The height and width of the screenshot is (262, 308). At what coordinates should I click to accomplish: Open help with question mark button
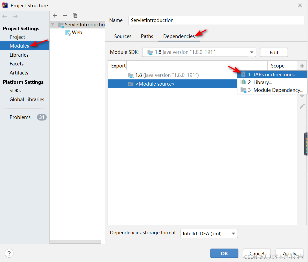click(9, 253)
